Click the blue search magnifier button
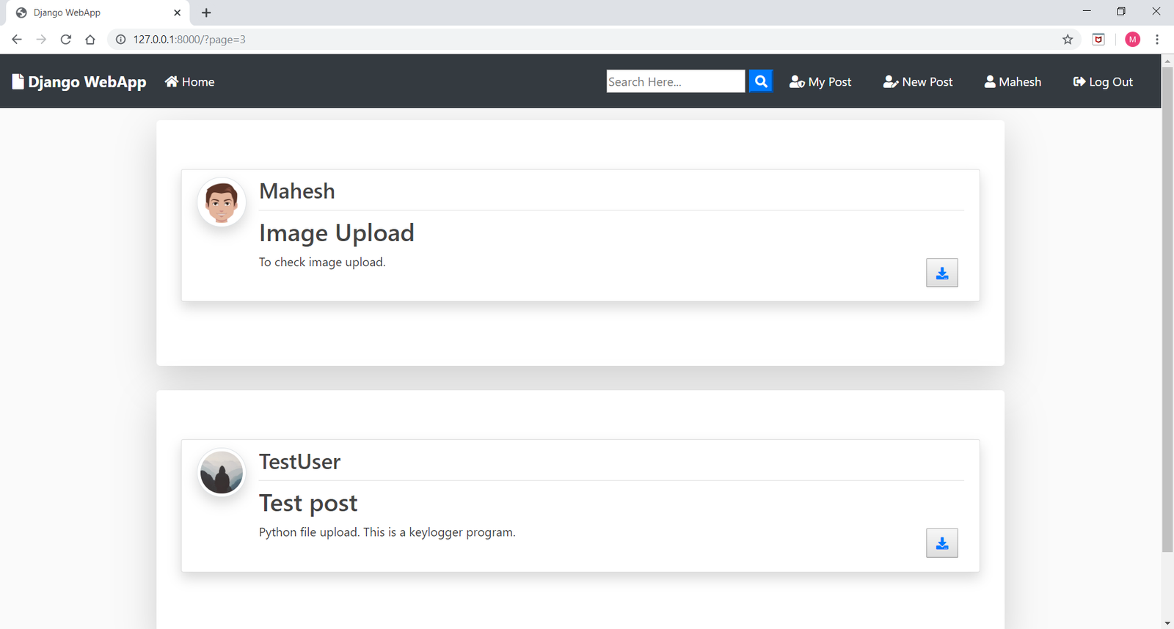The image size is (1174, 629). (x=761, y=81)
